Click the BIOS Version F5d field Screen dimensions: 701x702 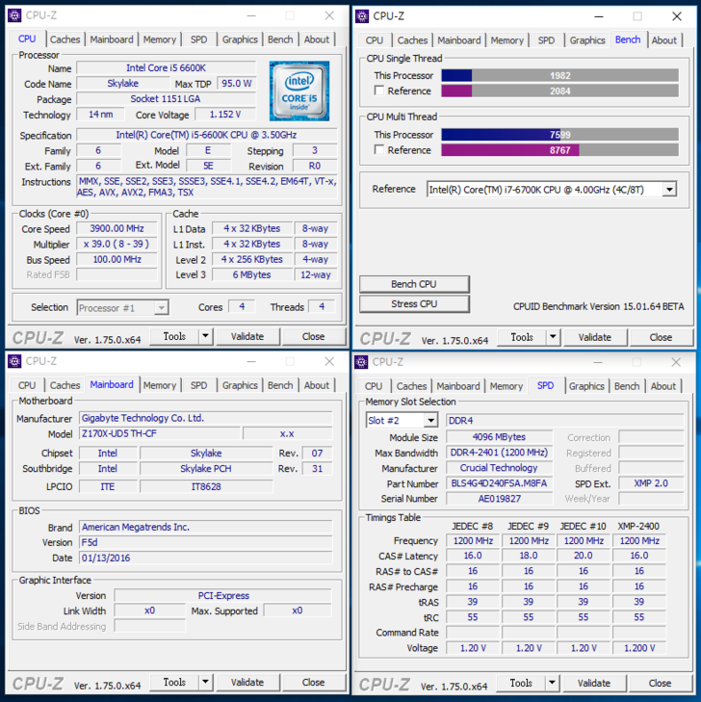206,542
